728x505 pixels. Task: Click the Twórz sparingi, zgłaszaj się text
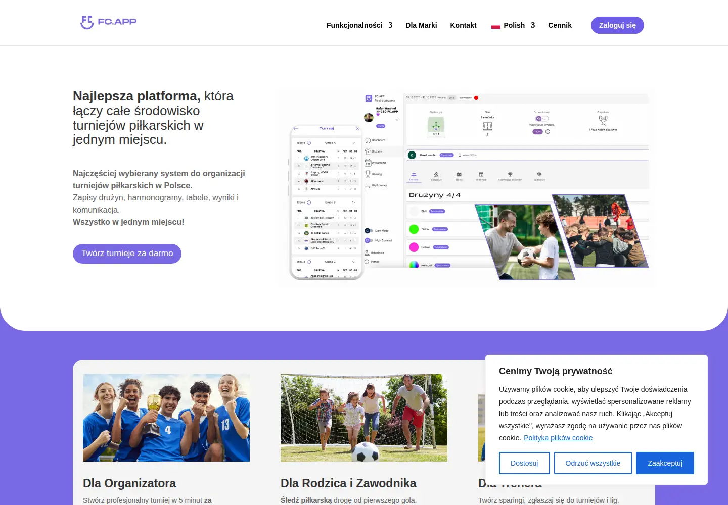point(549,500)
